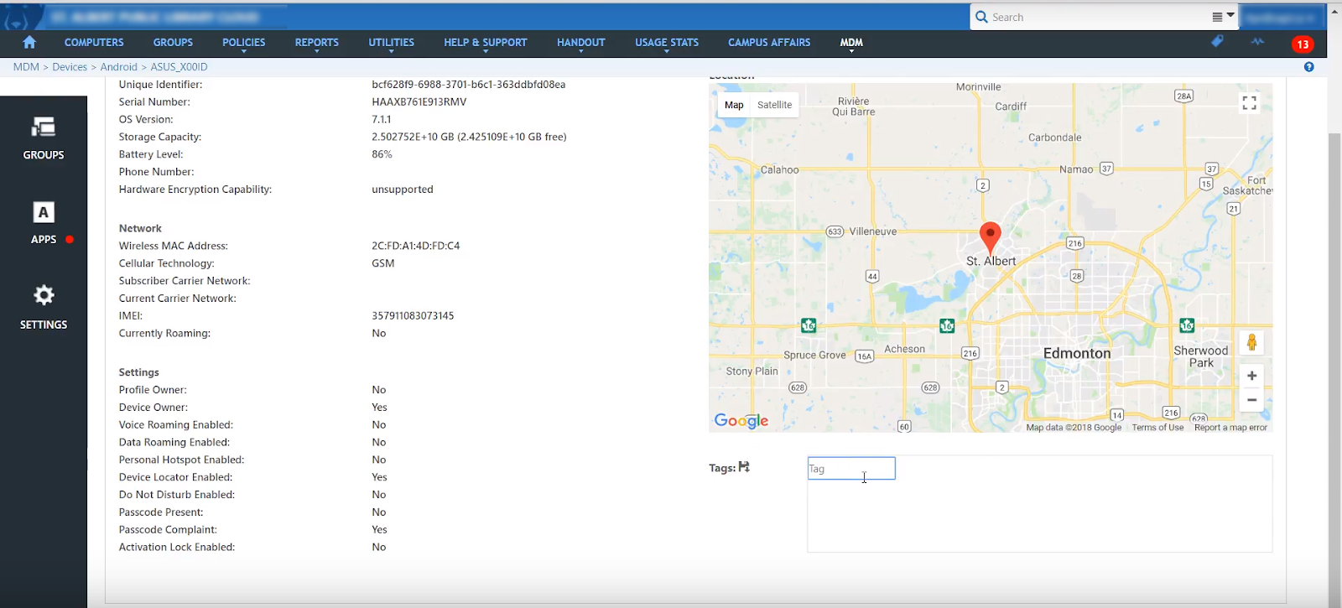Click the Google logo on the map
This screenshot has height=608, width=1342.
pyautogui.click(x=741, y=421)
